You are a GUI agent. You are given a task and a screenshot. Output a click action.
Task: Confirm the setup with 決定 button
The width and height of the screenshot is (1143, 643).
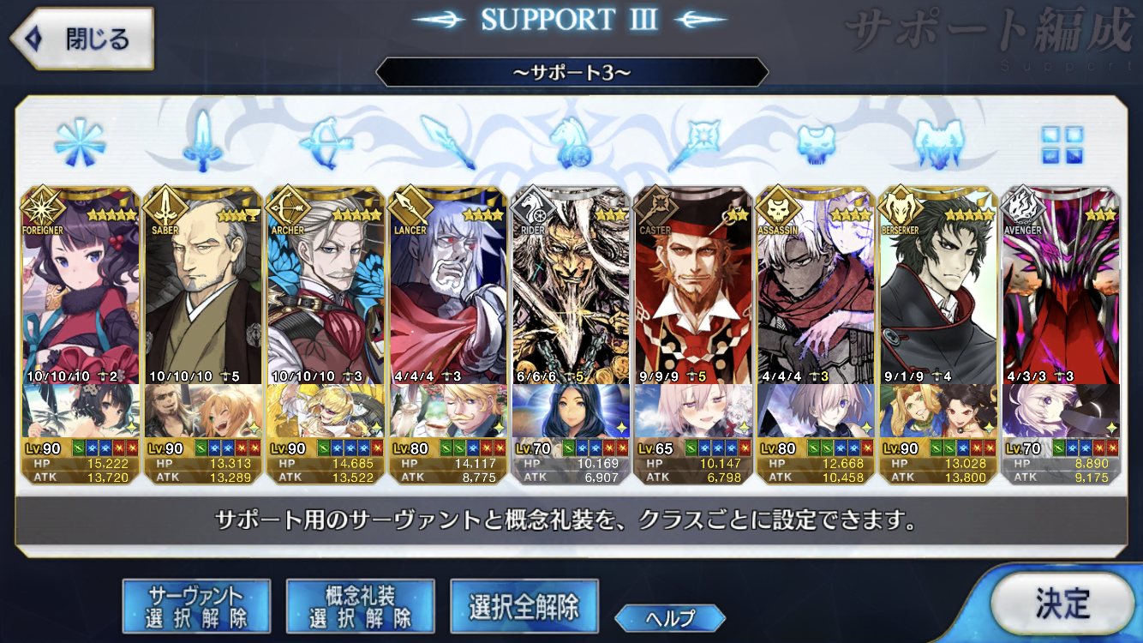[1063, 604]
